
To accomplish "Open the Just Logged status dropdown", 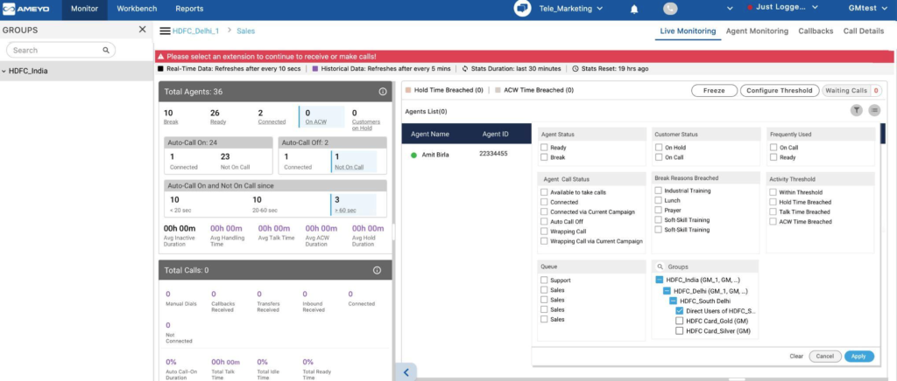I will pyautogui.click(x=782, y=7).
